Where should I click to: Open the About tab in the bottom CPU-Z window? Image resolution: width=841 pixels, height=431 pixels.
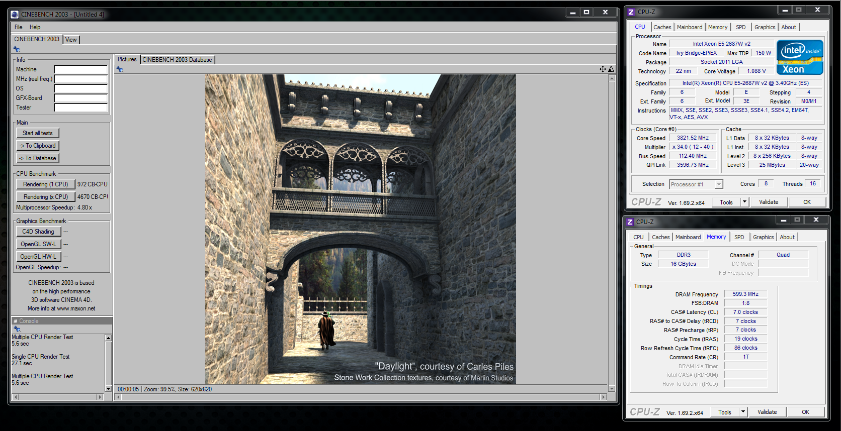[x=787, y=237]
